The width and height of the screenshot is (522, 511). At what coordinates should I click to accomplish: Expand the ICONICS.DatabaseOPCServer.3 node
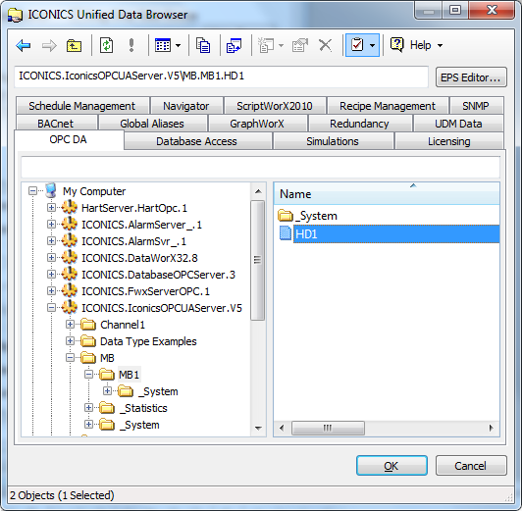pyautogui.click(x=51, y=274)
